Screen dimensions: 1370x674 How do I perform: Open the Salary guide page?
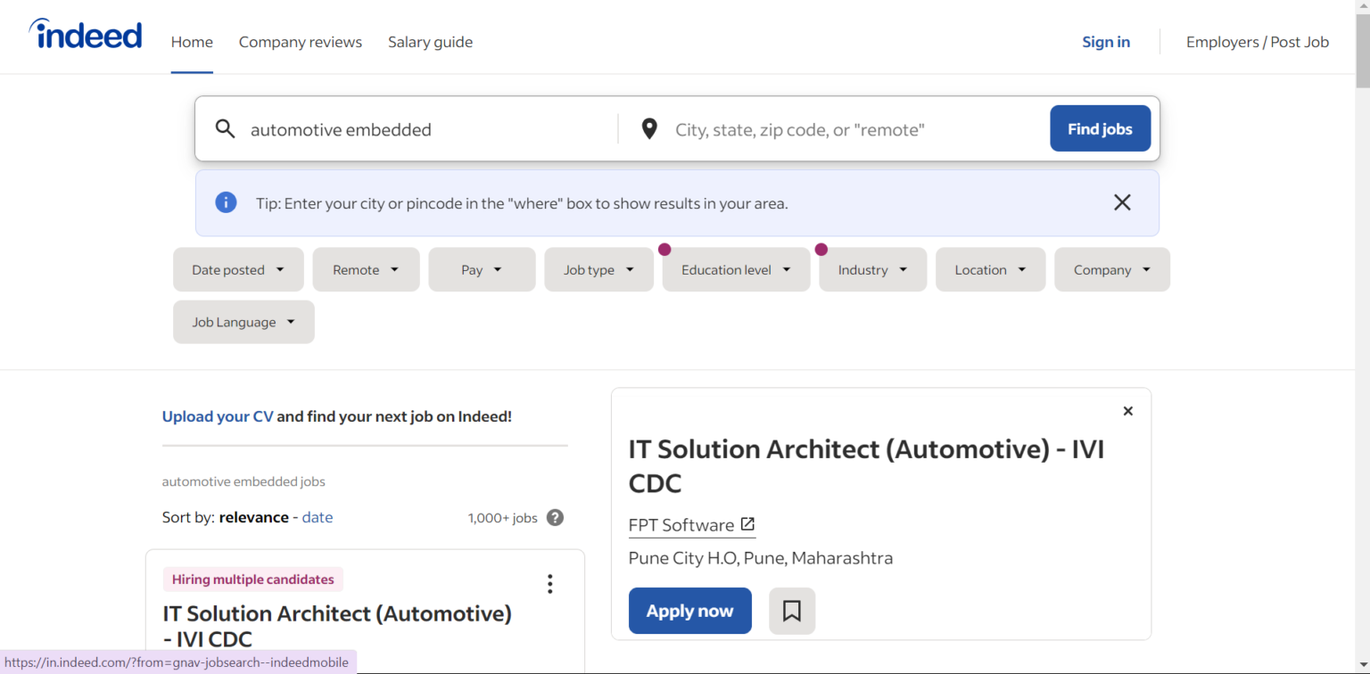pos(430,42)
